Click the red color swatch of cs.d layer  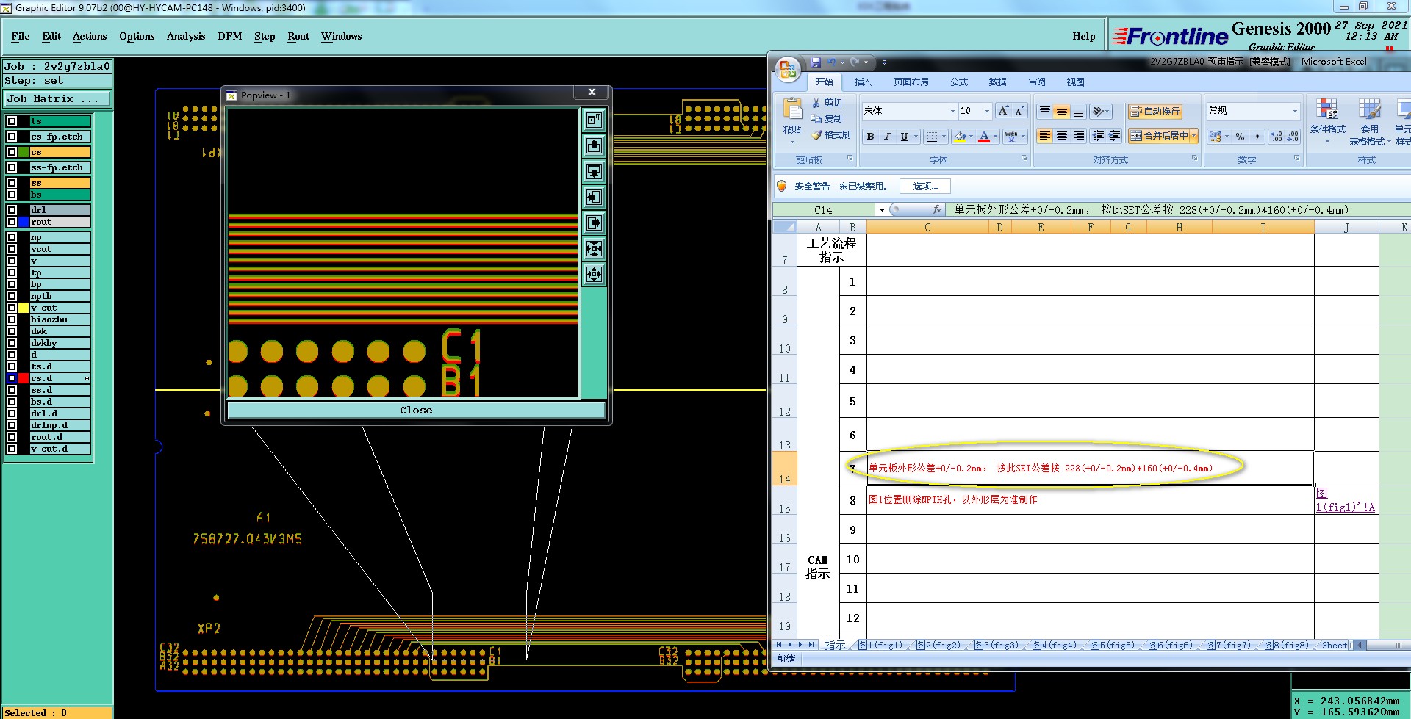tap(24, 378)
